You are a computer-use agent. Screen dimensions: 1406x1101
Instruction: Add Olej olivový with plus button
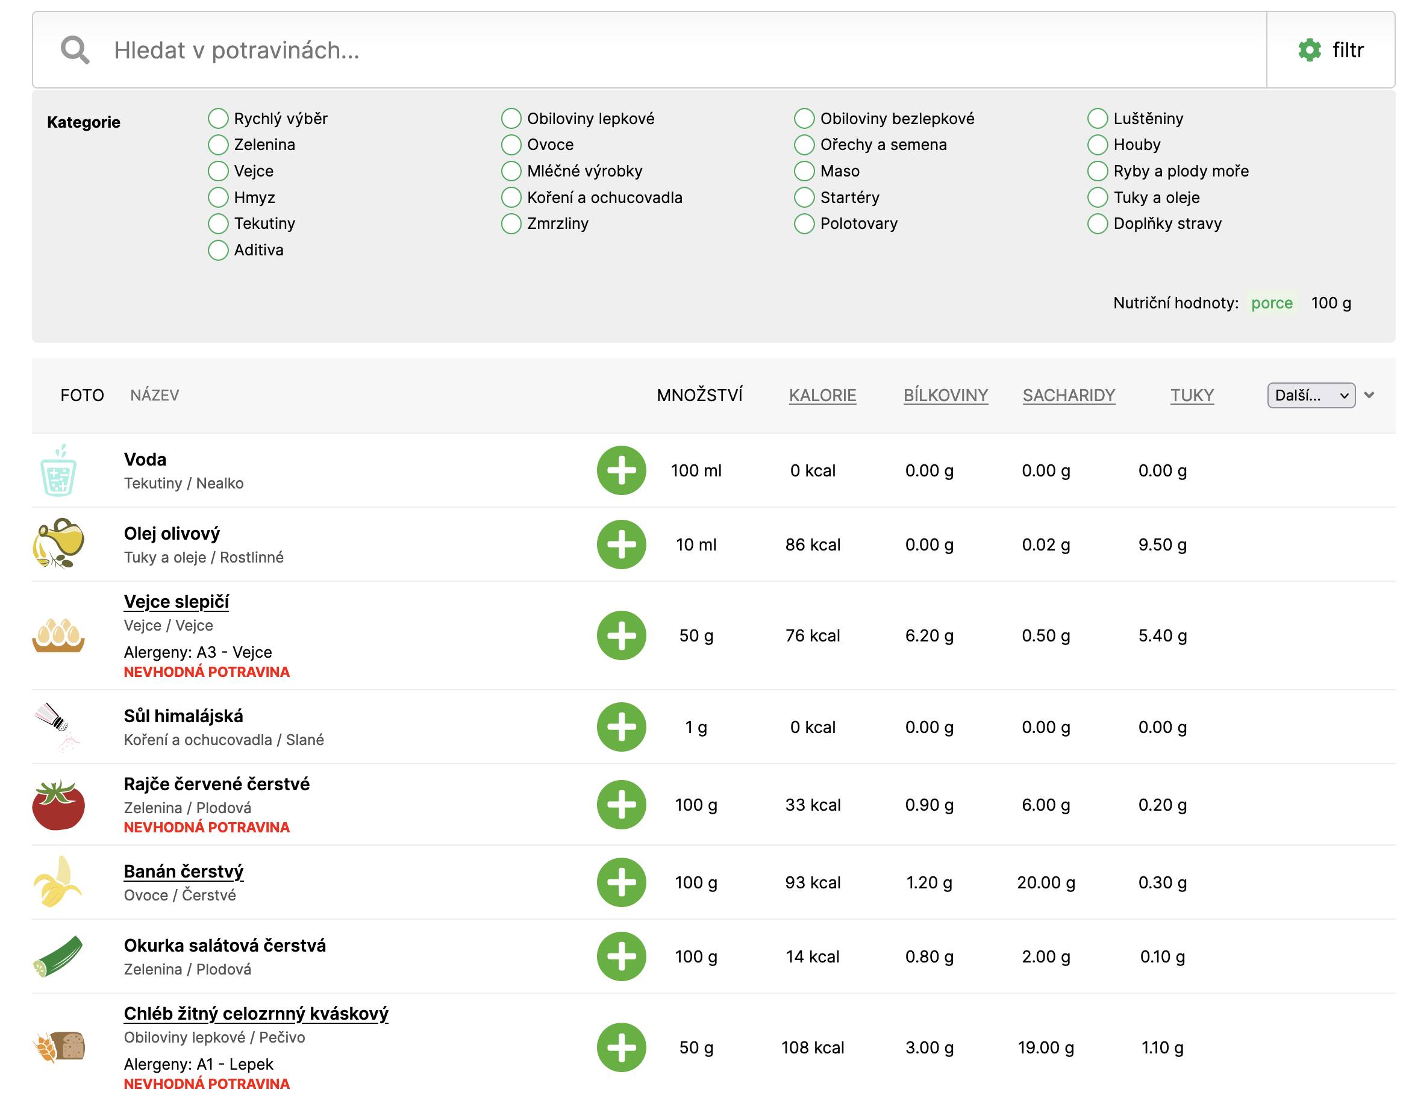click(621, 544)
